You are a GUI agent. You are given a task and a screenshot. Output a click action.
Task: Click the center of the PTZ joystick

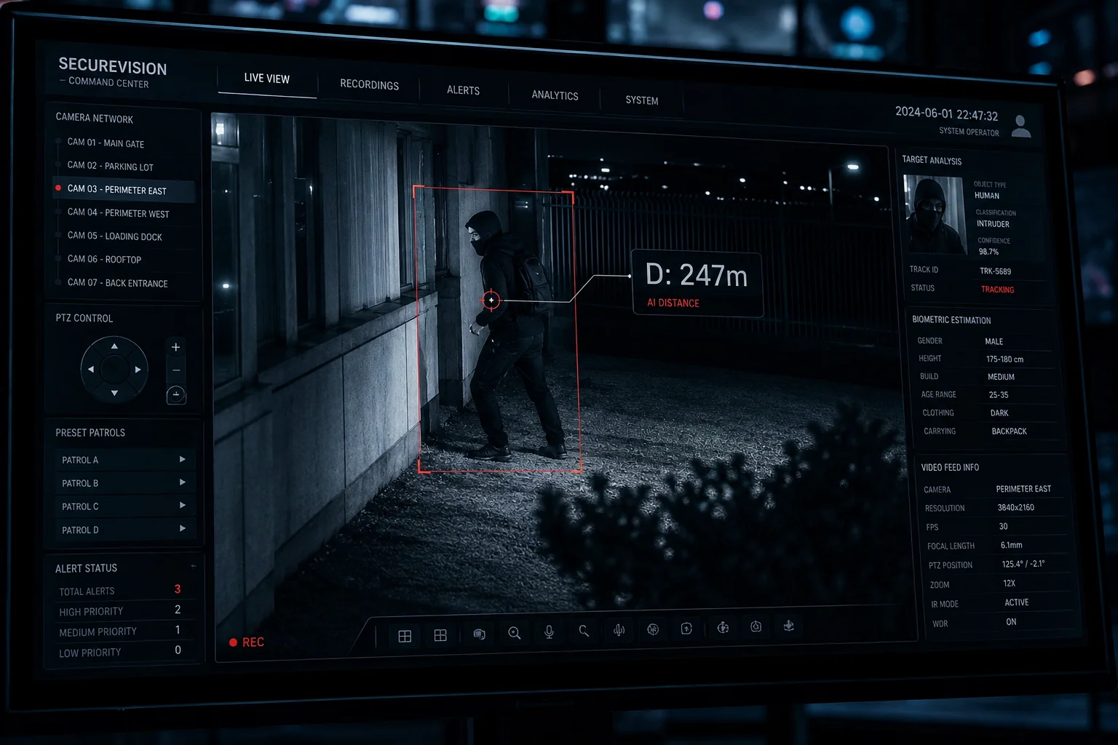pyautogui.click(x=114, y=370)
